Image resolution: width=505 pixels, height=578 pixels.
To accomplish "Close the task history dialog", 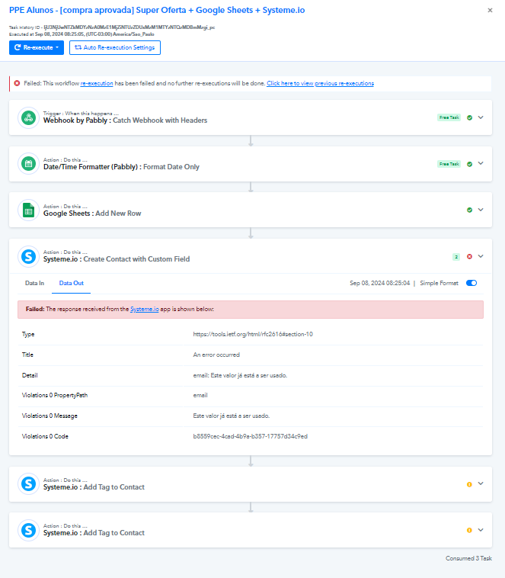I will tap(490, 11).
